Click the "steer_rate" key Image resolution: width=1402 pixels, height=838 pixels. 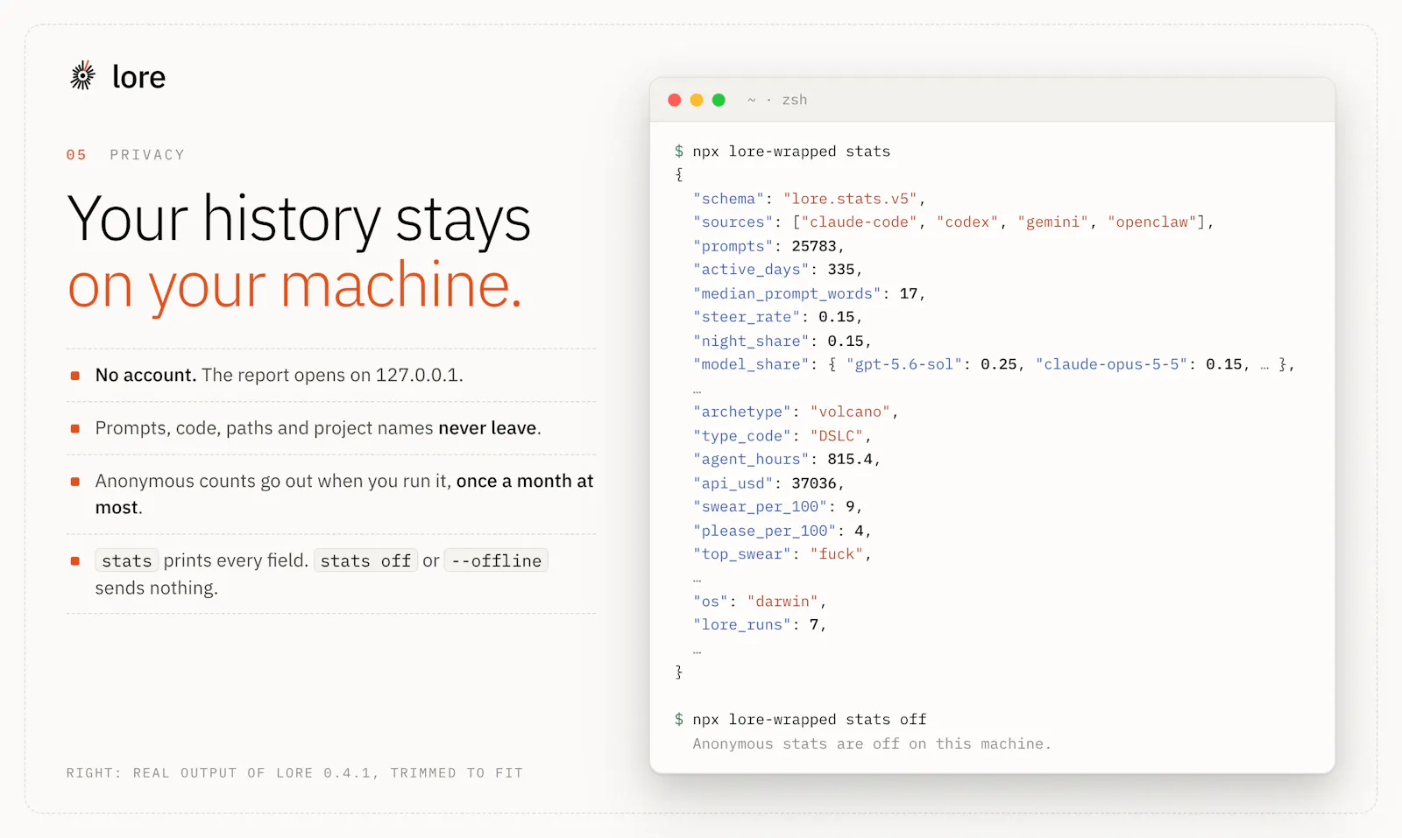point(747,317)
